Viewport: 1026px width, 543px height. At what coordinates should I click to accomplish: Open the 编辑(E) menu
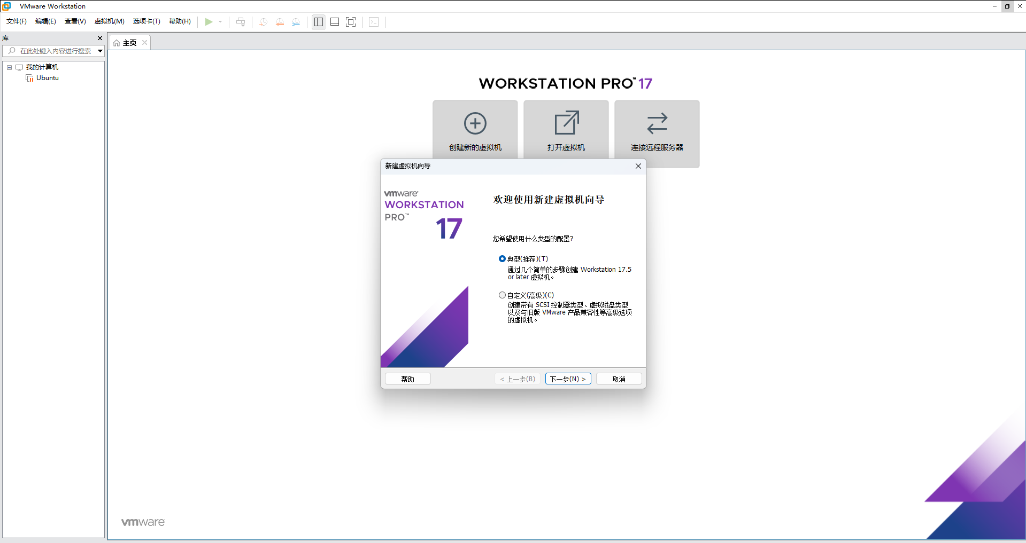pyautogui.click(x=45, y=21)
